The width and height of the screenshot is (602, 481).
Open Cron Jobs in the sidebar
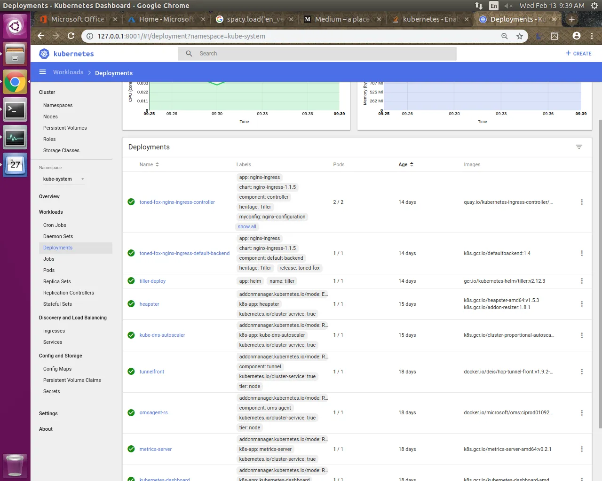point(55,225)
